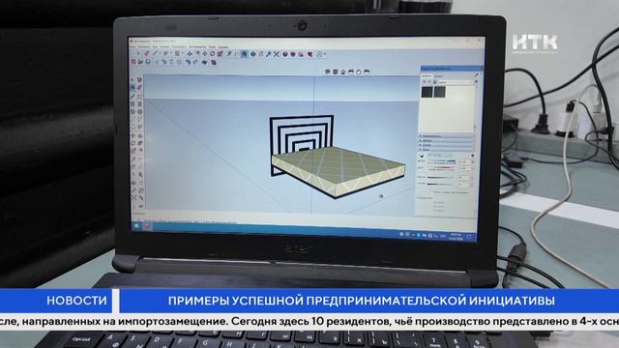Pick the Rectangle tool in left toolbar
619x348 pixels.
[x=133, y=103]
